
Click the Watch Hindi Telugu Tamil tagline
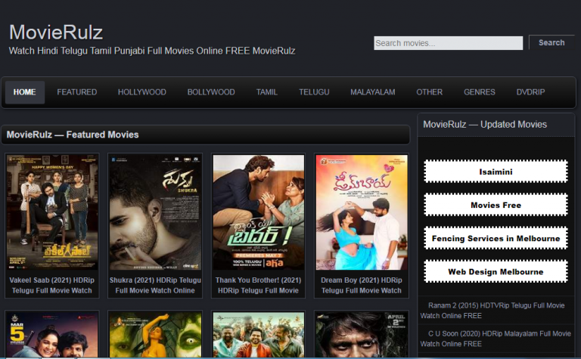[152, 51]
